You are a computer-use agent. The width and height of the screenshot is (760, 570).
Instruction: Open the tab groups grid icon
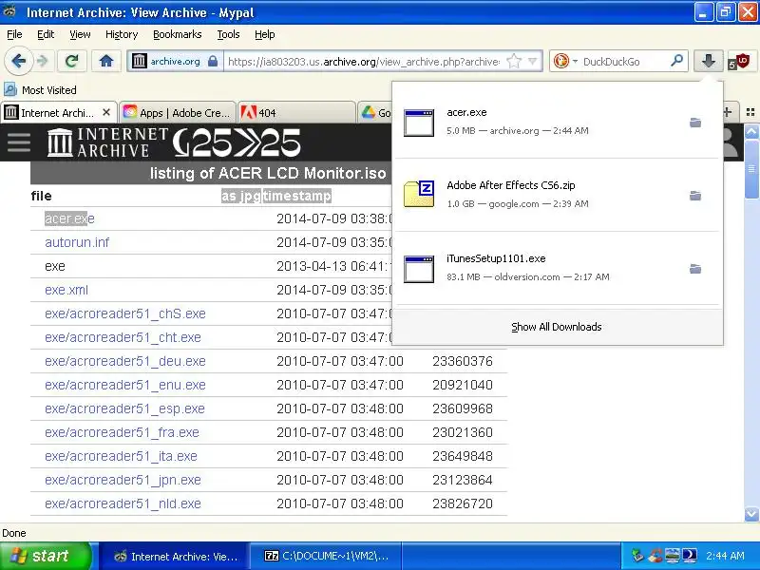coord(750,112)
